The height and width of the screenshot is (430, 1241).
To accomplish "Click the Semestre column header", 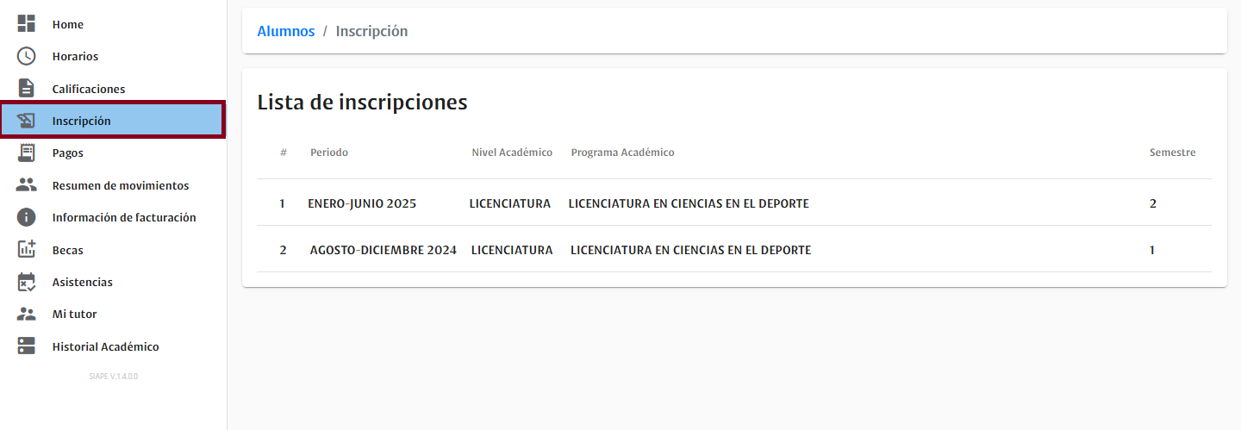I will (1172, 153).
